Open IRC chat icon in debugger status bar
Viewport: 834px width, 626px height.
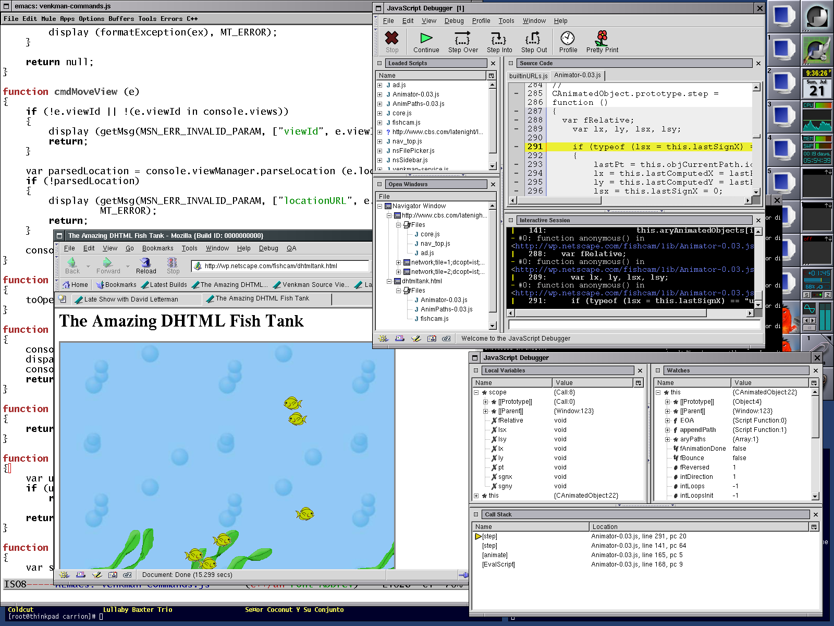(446, 339)
